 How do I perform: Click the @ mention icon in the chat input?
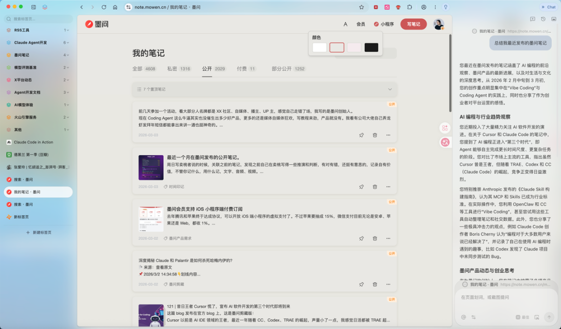point(464,317)
